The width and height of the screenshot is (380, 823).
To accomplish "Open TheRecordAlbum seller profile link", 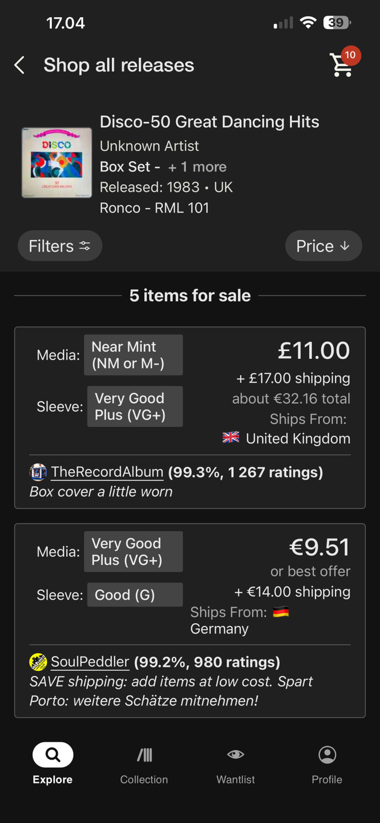I will click(x=107, y=472).
